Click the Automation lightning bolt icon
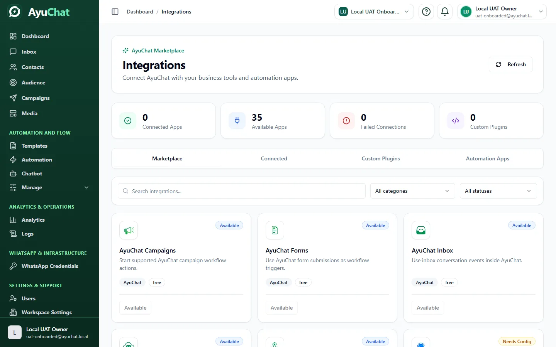Viewport: 556px width, 347px height. (13, 160)
